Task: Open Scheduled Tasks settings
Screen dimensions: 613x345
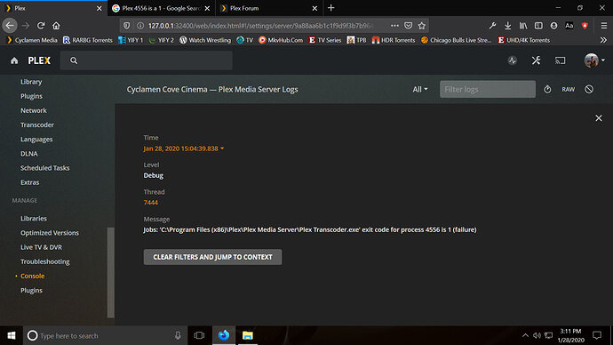Action: pyautogui.click(x=45, y=168)
